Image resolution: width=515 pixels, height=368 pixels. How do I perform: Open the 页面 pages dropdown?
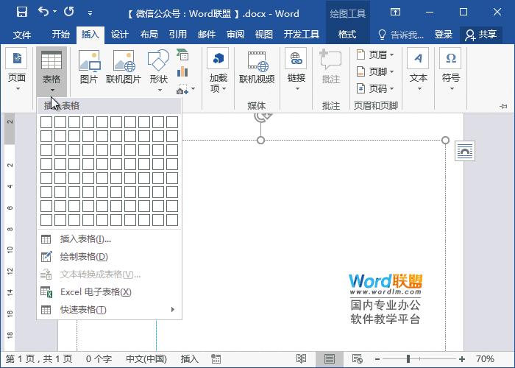[17, 70]
